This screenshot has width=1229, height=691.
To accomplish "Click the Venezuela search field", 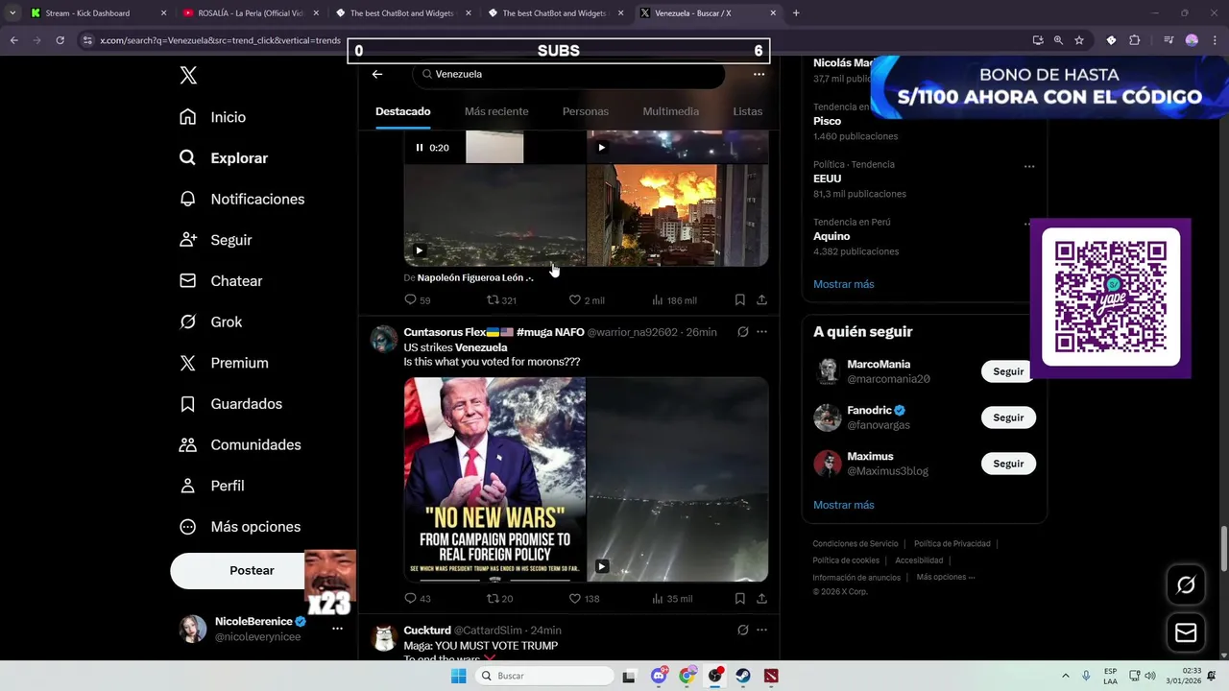I will click(x=570, y=74).
